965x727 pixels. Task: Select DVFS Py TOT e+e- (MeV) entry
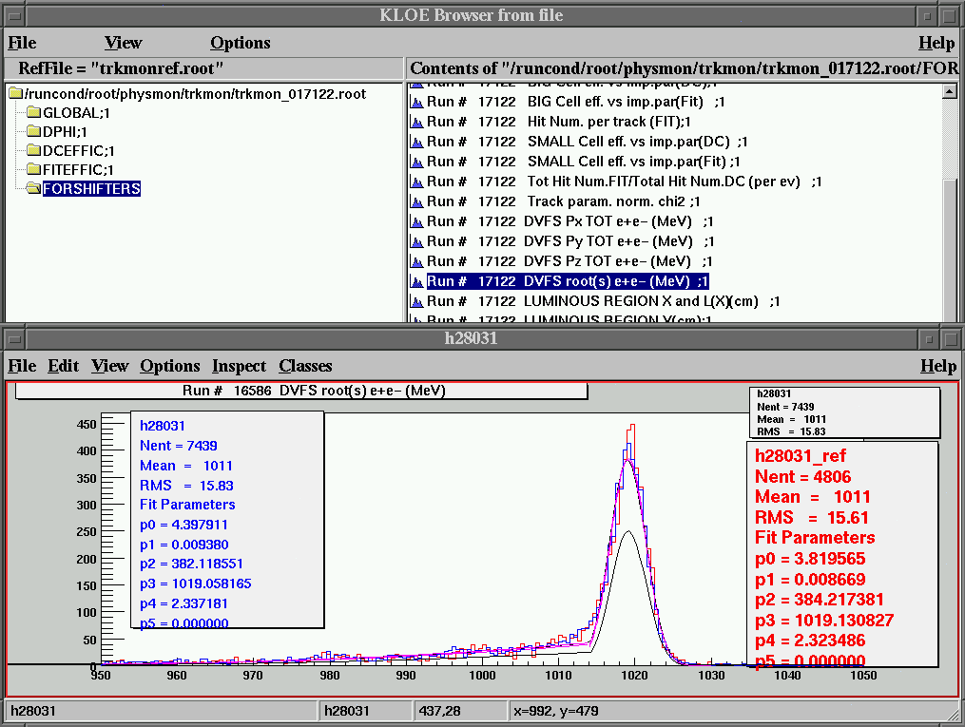pos(570,241)
